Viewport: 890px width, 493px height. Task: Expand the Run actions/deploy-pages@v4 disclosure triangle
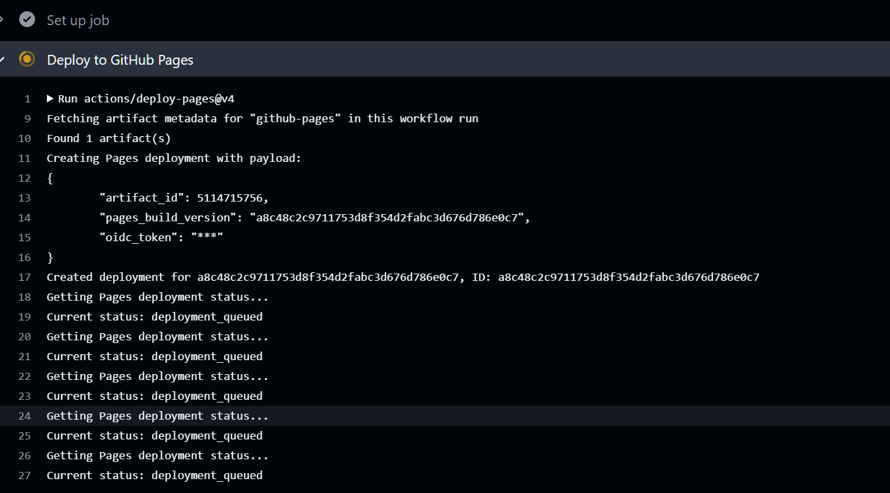pos(50,98)
